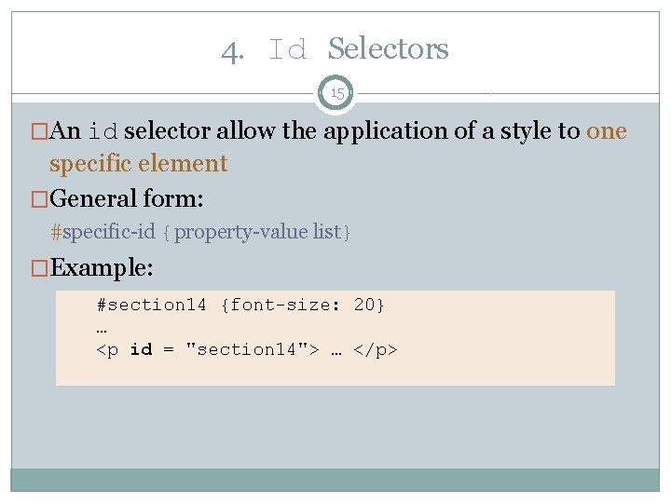This screenshot has width=671, height=503.
Task: Select the "Example:" heading text
Action: (102, 267)
